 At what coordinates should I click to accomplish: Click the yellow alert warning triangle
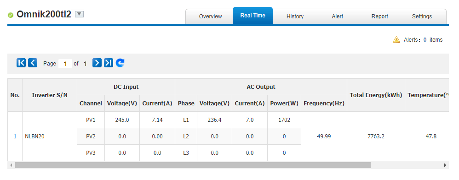pos(396,39)
